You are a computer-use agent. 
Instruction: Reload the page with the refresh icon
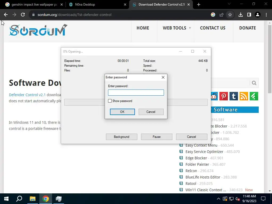coord(23,15)
